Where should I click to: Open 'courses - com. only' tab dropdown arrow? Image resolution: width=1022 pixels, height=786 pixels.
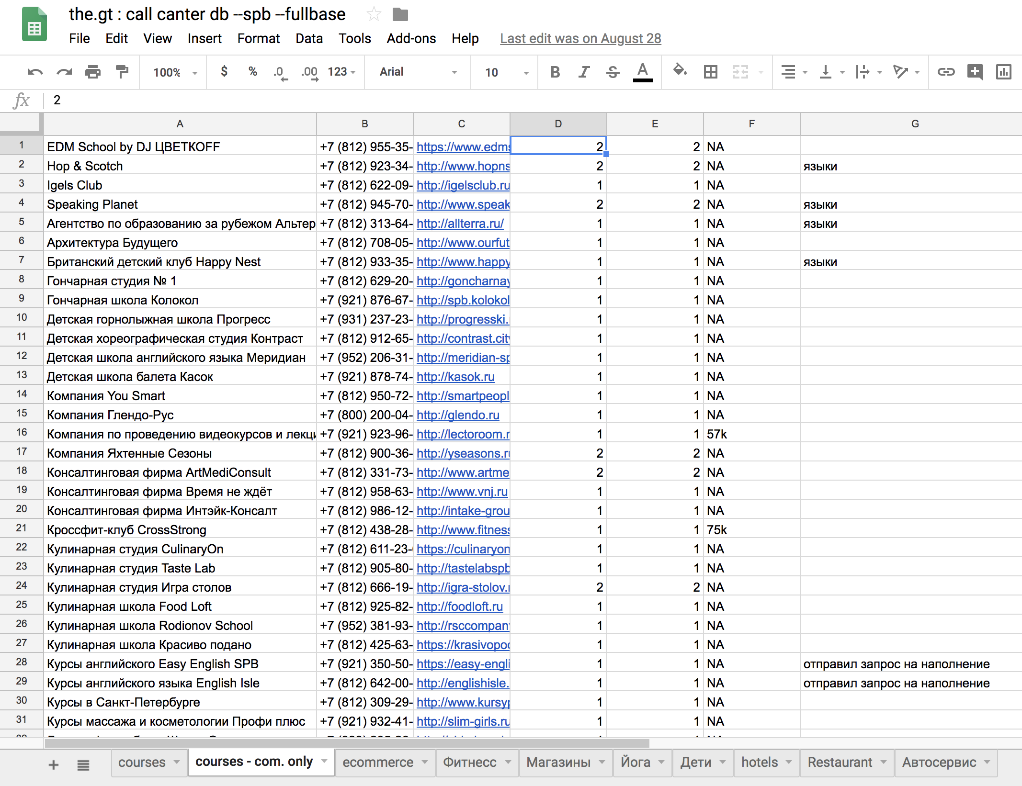[324, 761]
